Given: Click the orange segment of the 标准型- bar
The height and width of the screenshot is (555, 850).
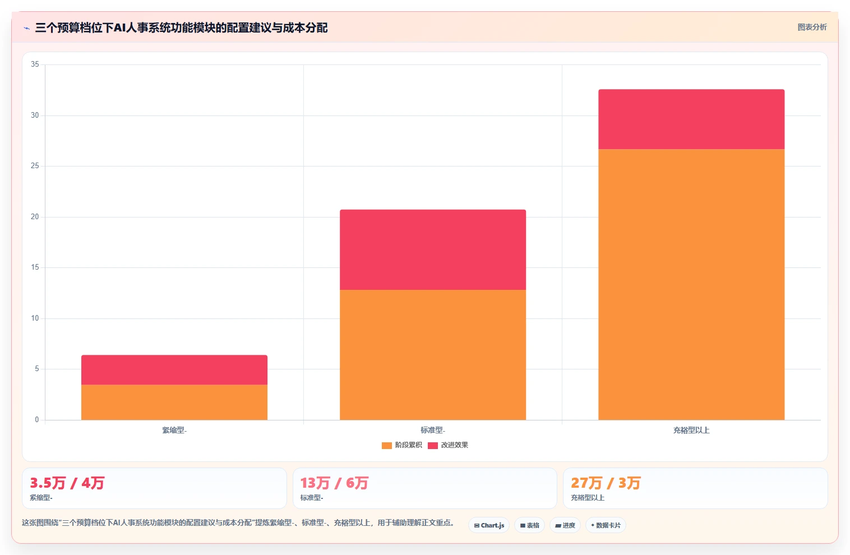Looking at the screenshot, I should [433, 355].
